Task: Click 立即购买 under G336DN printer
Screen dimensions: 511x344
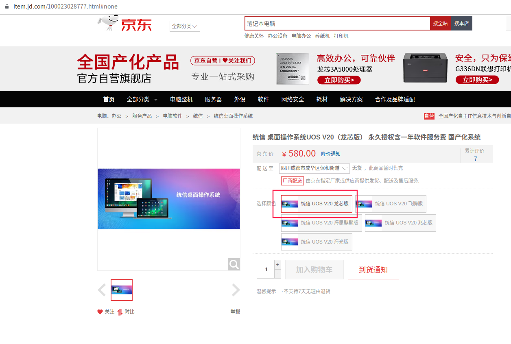Action: pos(477,80)
